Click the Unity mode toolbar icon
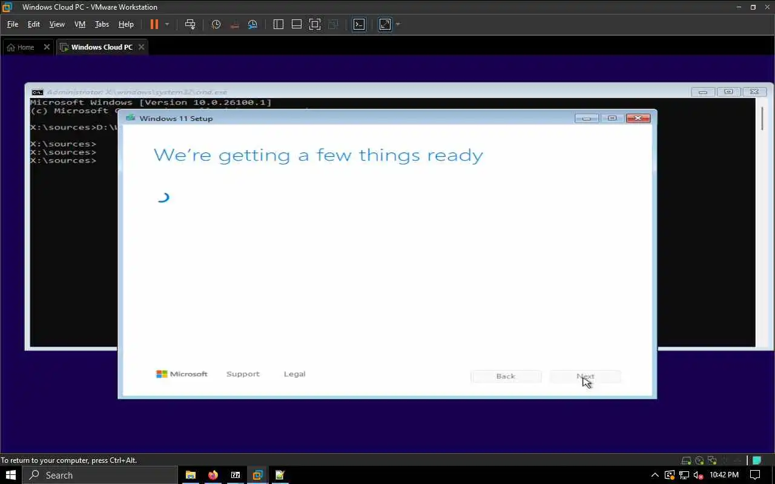The image size is (775, 484). tap(333, 24)
